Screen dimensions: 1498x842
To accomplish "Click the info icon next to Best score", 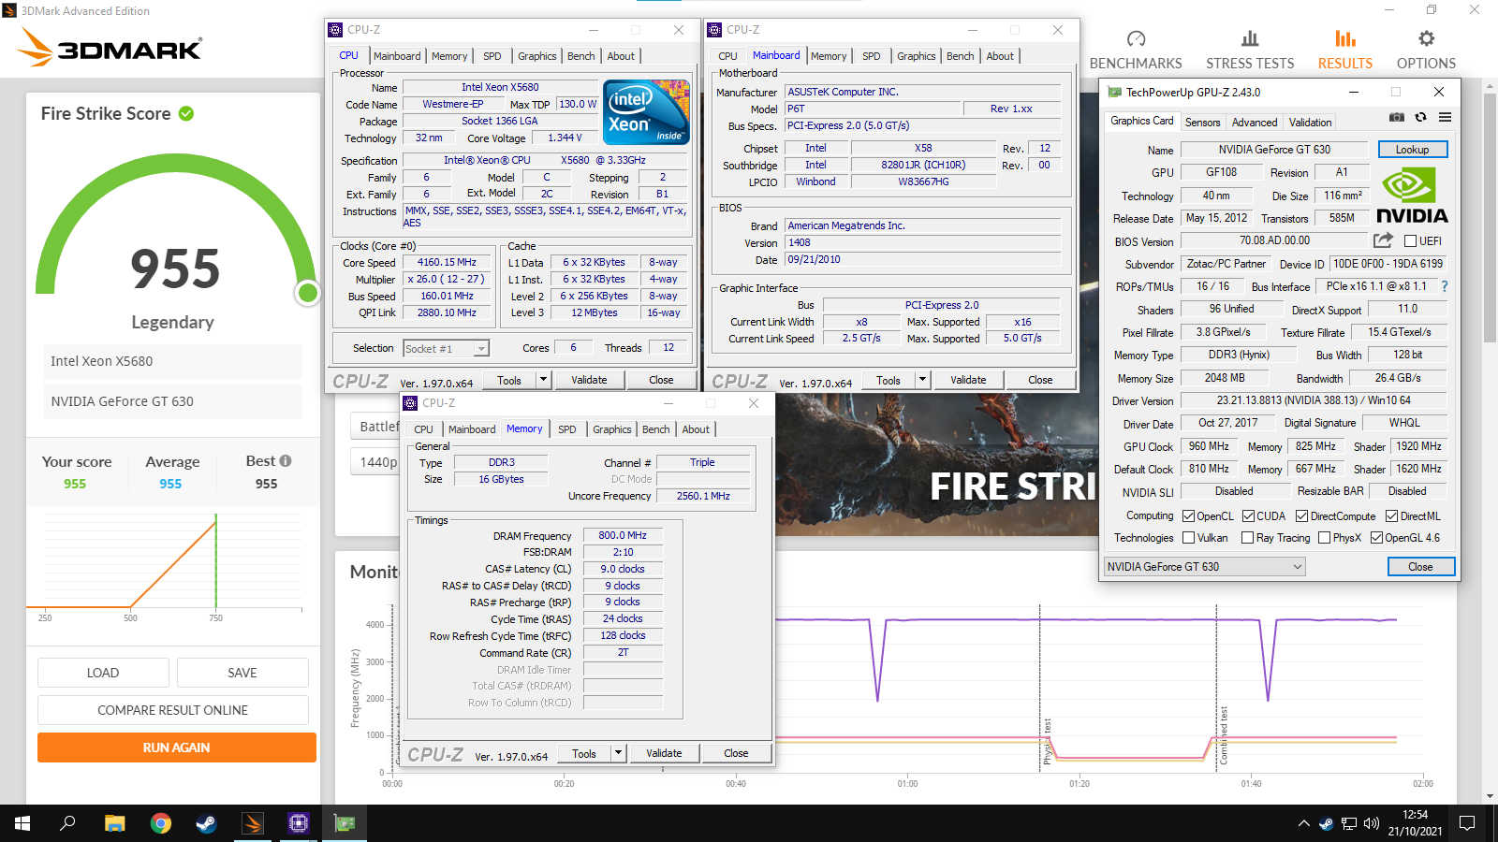I will pyautogui.click(x=286, y=460).
